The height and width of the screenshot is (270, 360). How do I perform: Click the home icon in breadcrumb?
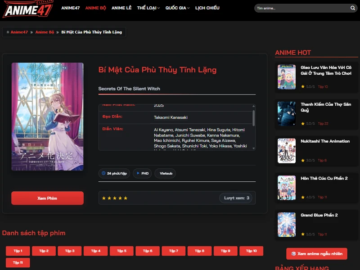[8, 32]
